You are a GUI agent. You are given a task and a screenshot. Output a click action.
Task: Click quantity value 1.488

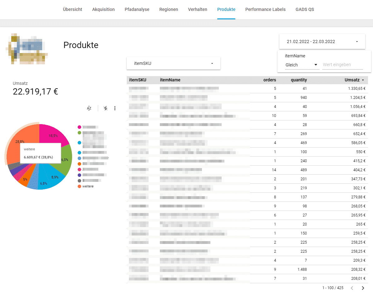302,269
